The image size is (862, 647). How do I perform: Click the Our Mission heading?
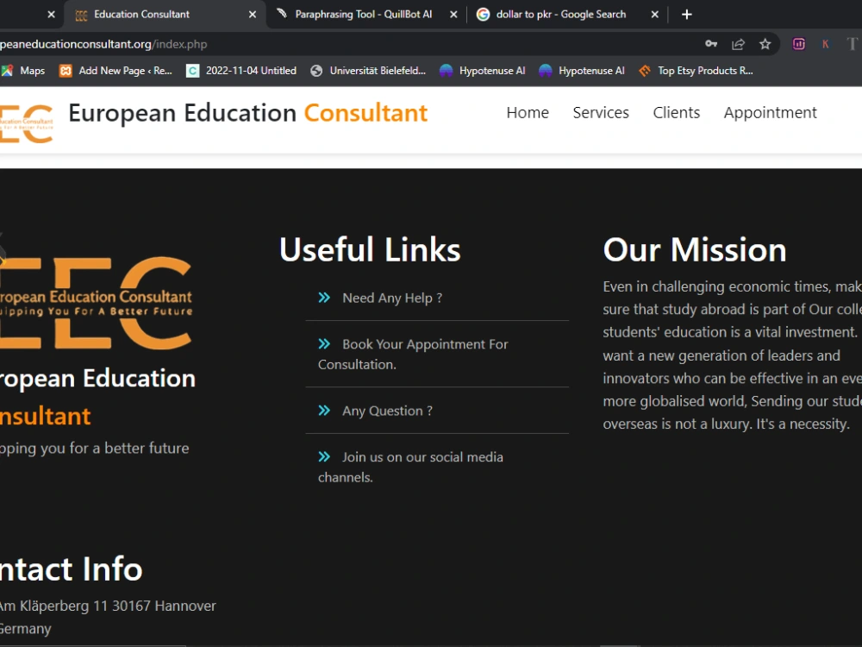coord(695,250)
